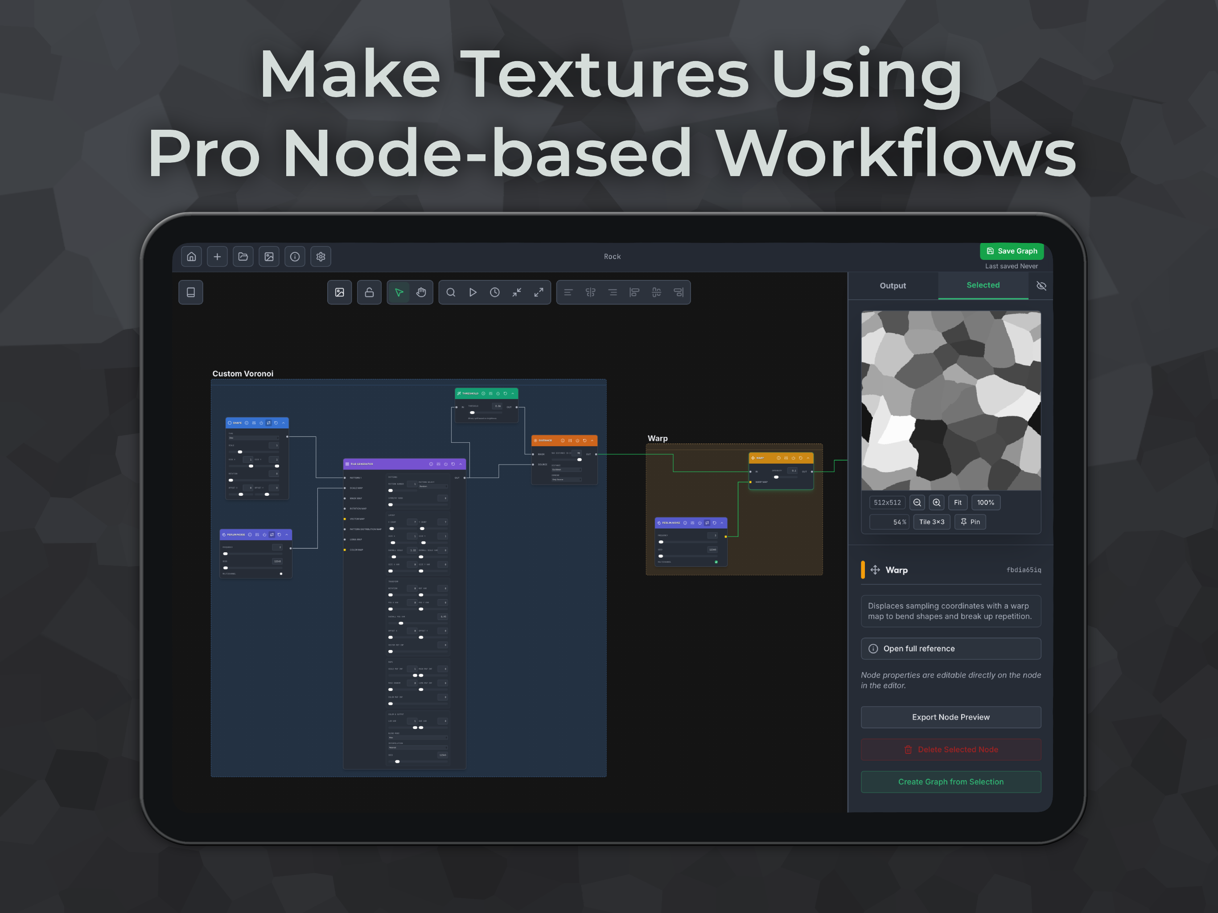Select the Custom Voronoi group label

pos(243,374)
